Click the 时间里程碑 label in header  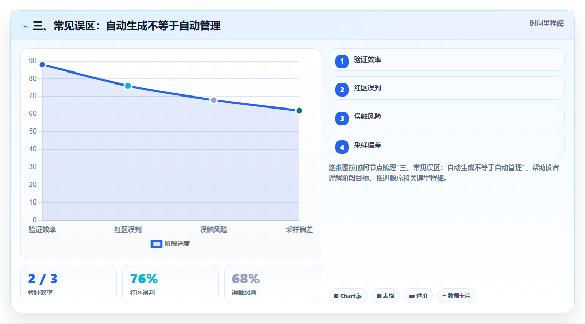click(546, 23)
